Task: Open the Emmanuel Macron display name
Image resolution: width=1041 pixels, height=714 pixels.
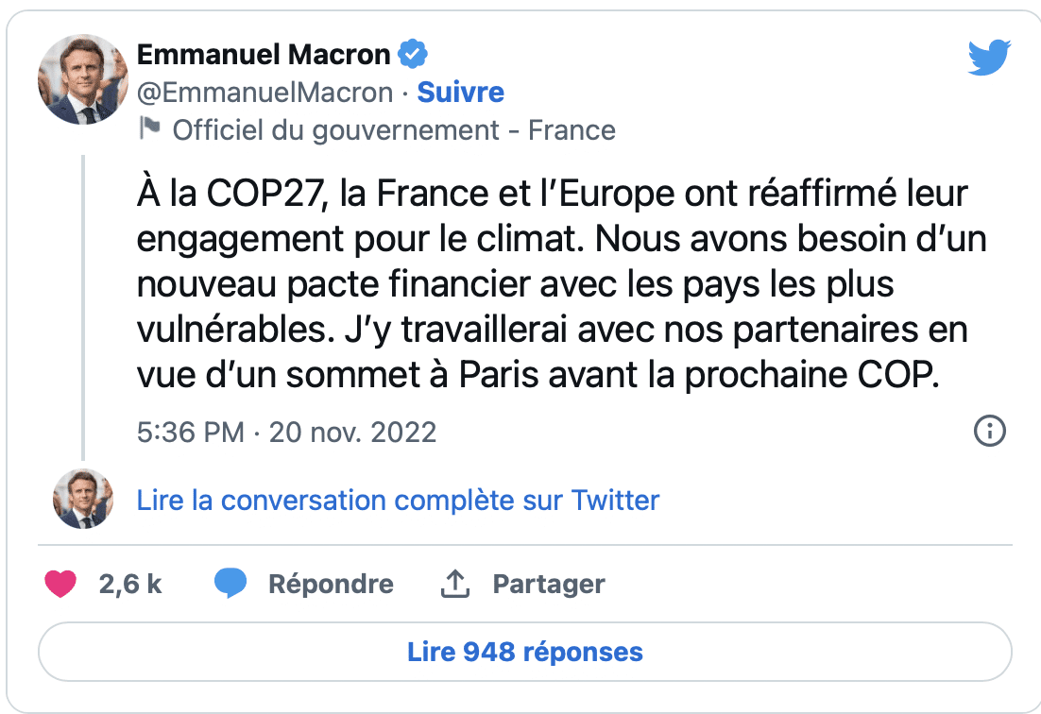Action: (264, 55)
